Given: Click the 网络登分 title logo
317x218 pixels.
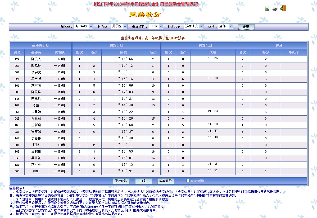Looking at the screenshot, I should (145, 15).
